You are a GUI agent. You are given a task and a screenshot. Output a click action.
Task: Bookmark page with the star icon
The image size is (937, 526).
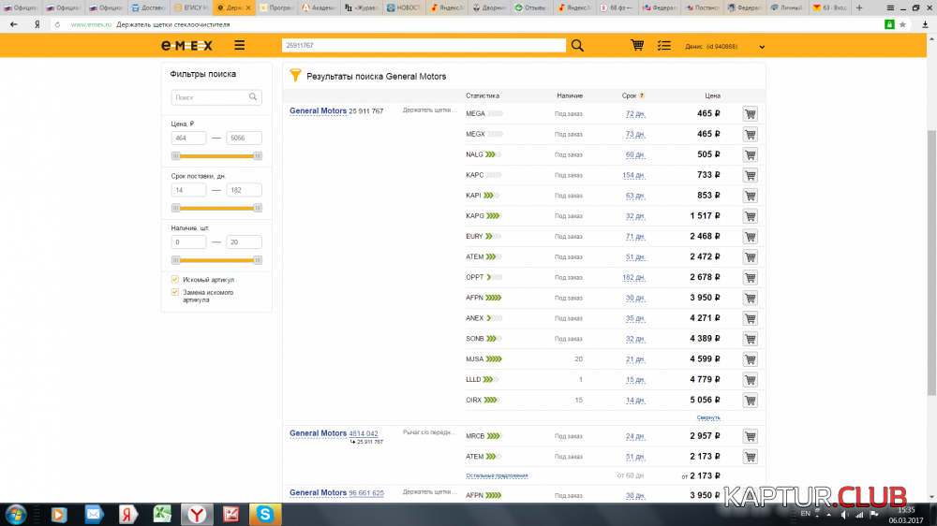[x=902, y=24]
